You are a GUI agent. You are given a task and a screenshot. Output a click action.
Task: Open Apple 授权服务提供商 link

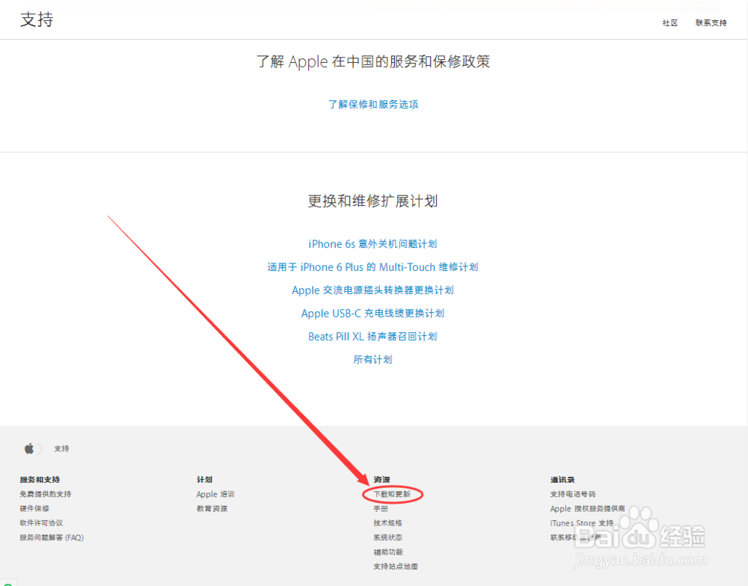[587, 509]
